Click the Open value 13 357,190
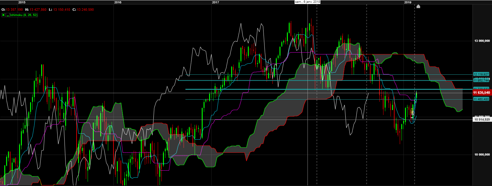492x186 pixels. tap(14, 10)
